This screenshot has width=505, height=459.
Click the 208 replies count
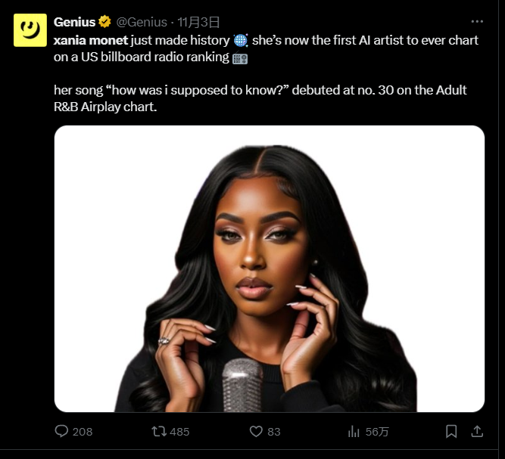[x=82, y=431]
